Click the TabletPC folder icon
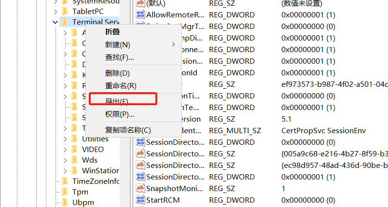 (x=65, y=12)
